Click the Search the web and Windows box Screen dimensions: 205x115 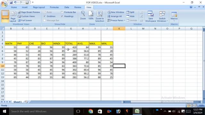coord(41,111)
